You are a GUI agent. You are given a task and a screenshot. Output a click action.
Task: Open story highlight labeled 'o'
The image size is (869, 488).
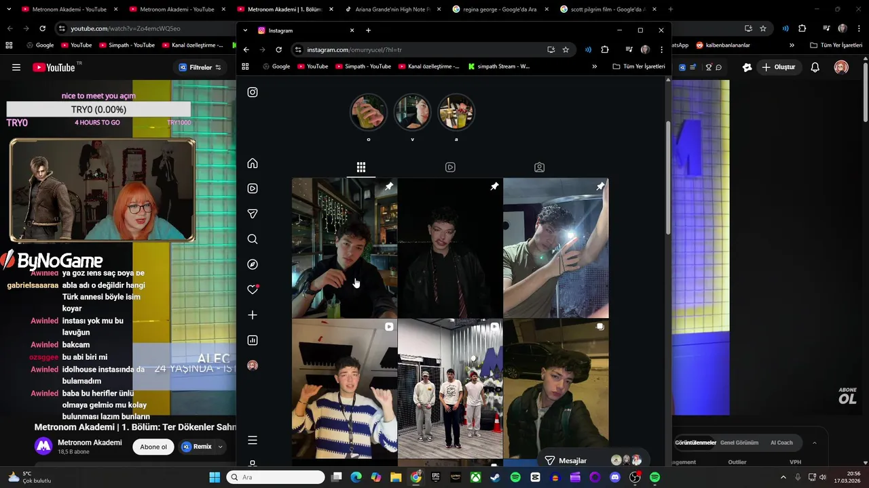click(369, 112)
